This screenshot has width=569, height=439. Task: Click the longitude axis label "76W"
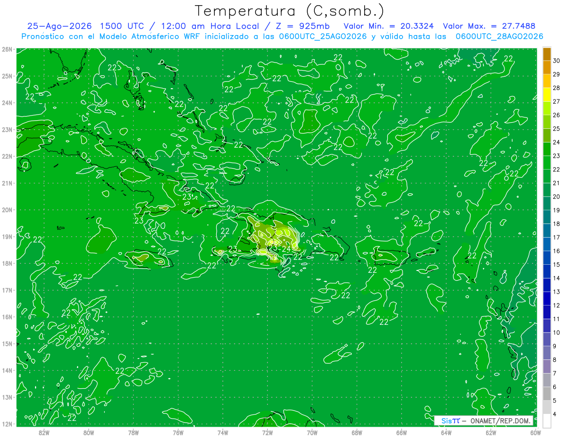178,432
